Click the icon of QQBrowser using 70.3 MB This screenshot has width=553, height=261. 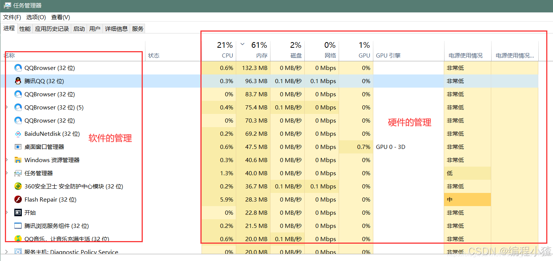click(x=18, y=121)
